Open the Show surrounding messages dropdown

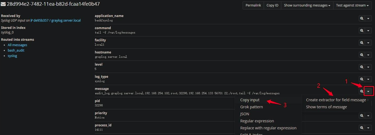tap(307, 5)
